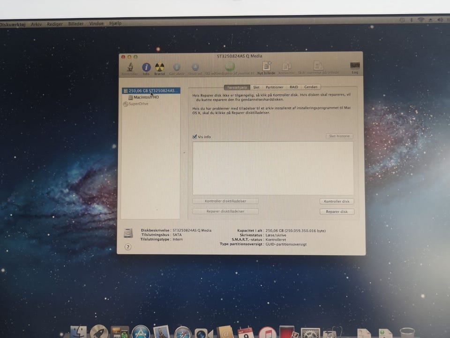Viewport: 450px width, 338px height.
Task: Click the Bluetooth menu bar icon
Action: [411, 20]
